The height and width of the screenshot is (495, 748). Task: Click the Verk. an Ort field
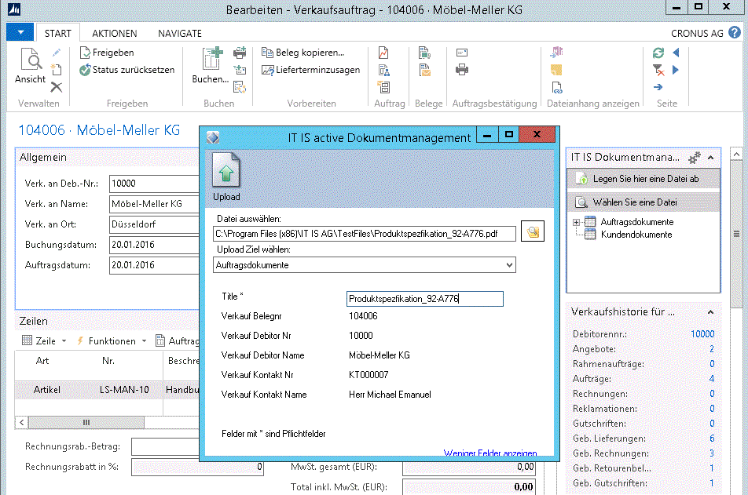(x=154, y=224)
